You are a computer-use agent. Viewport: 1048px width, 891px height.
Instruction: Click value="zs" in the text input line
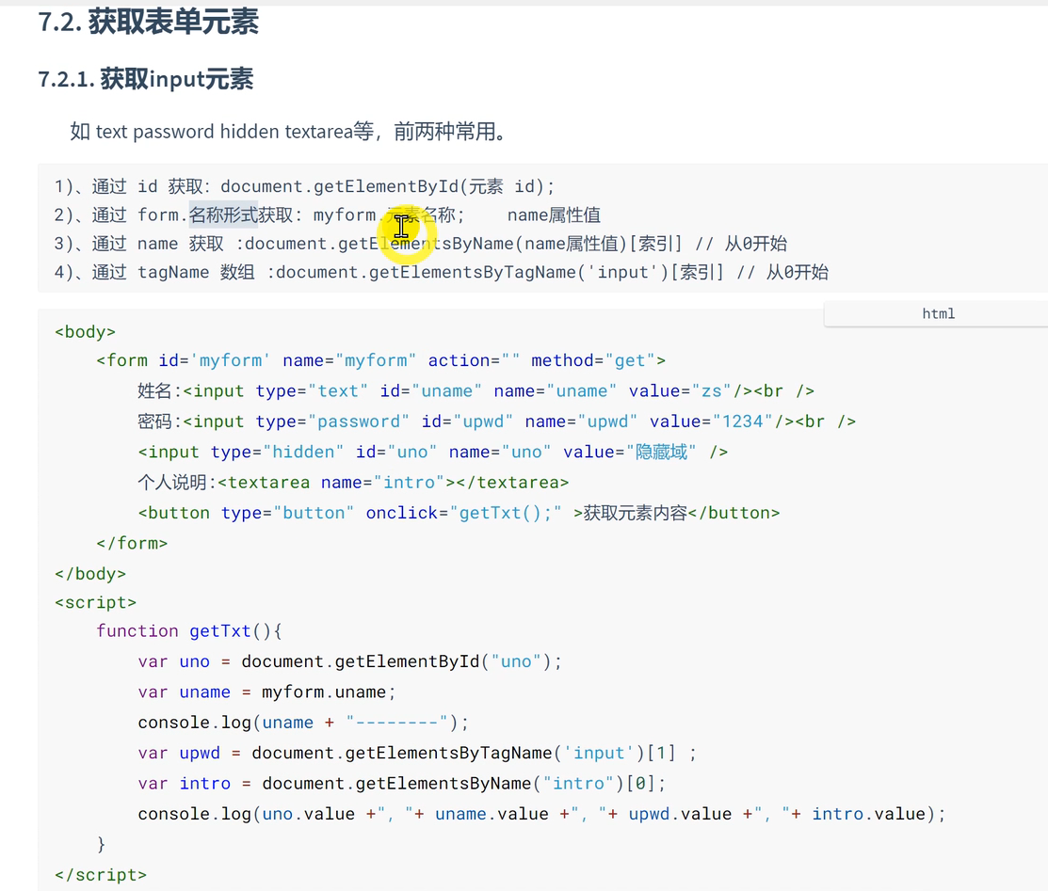[x=681, y=390]
